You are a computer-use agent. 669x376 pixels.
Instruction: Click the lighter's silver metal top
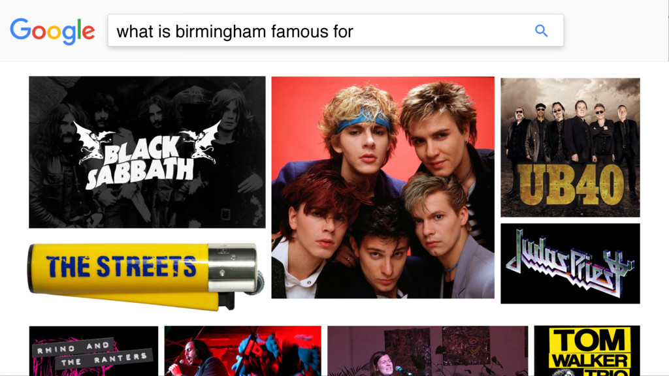tap(233, 268)
